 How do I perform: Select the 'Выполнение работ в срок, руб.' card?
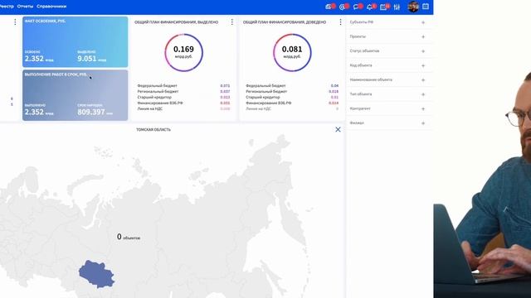76,95
